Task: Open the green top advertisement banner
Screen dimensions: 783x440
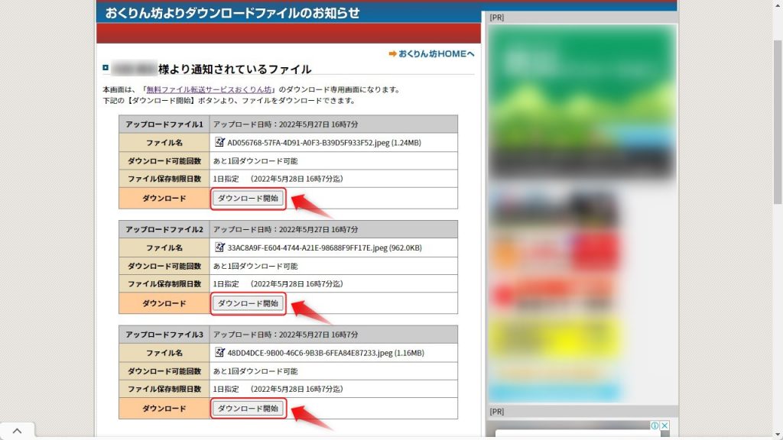Action: [x=582, y=102]
